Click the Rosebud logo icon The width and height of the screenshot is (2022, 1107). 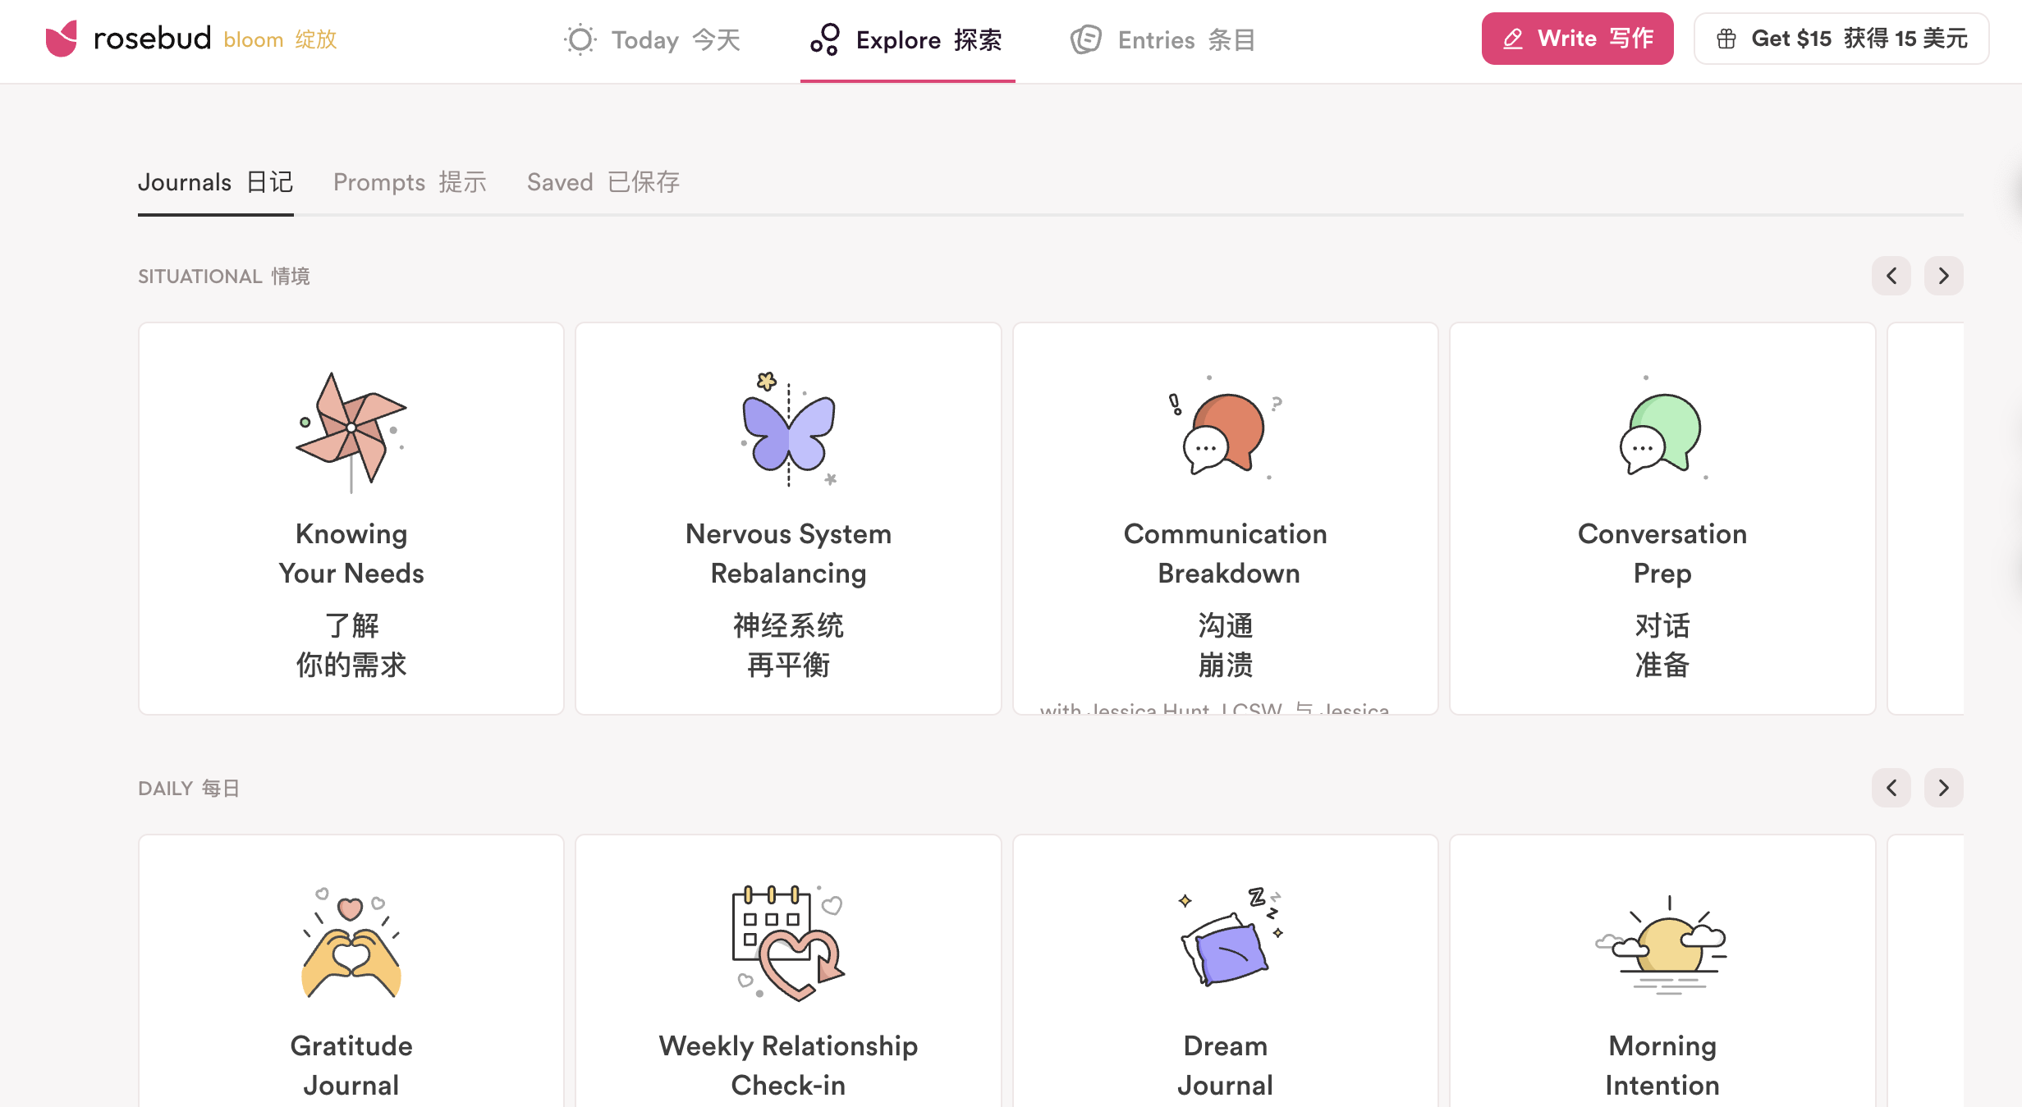point(61,37)
